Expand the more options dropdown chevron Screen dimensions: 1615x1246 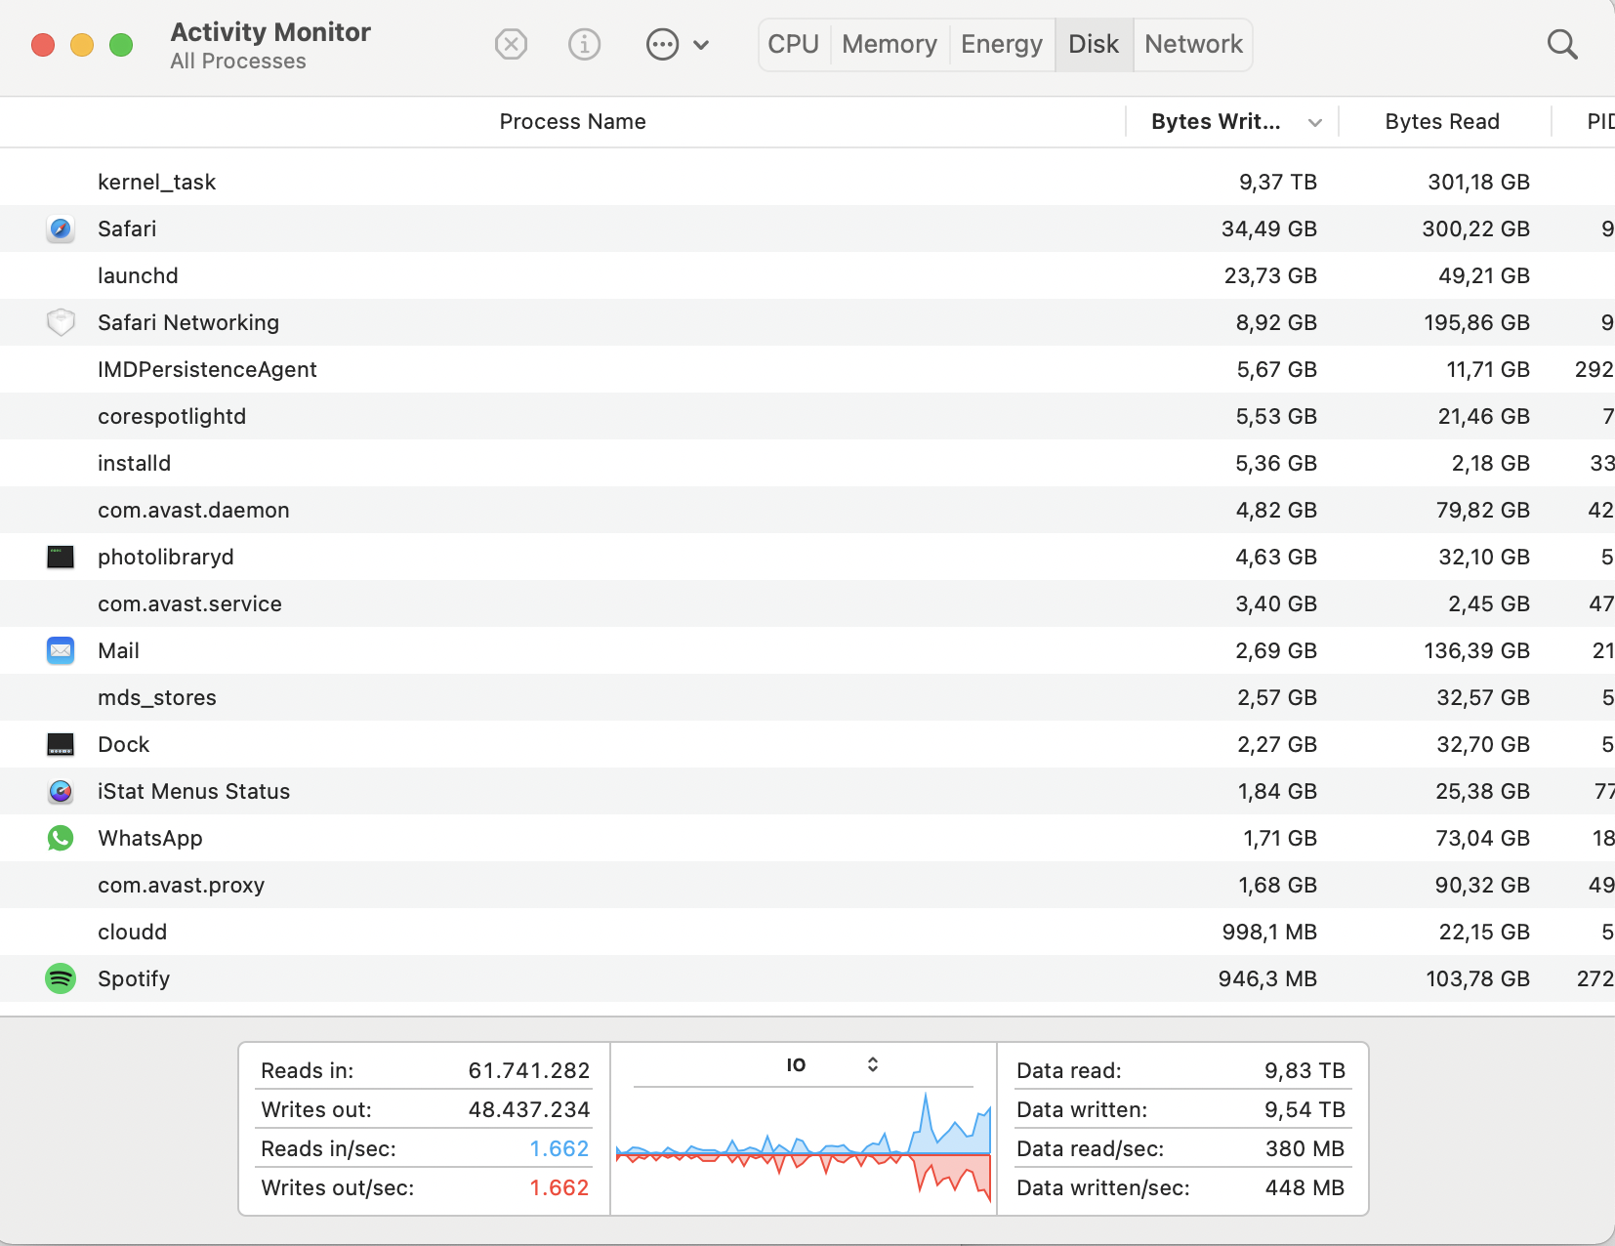(701, 45)
